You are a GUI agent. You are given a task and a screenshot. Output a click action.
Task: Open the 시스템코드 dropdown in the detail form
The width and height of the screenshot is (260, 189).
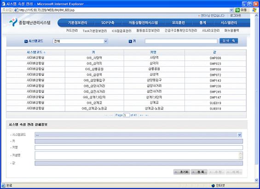coord(239,135)
